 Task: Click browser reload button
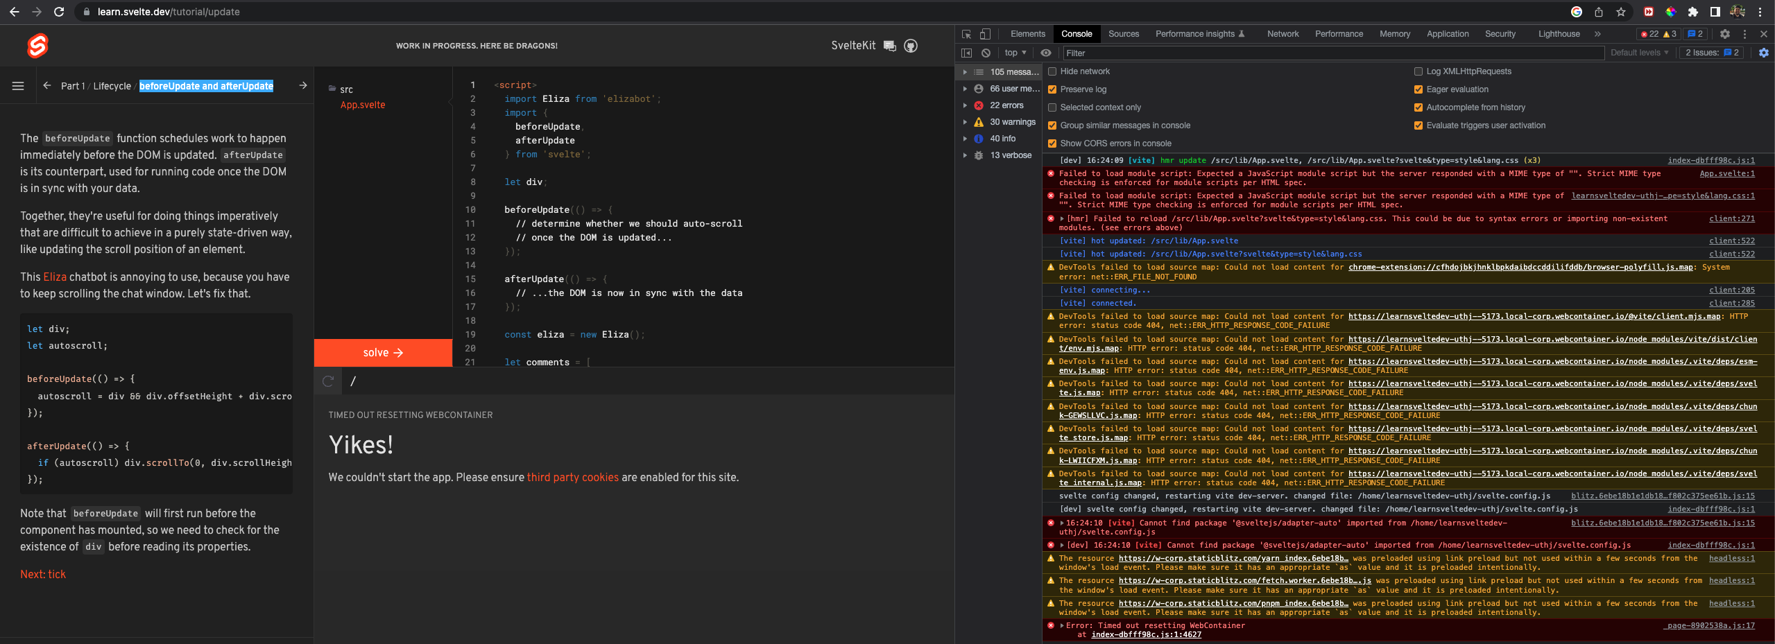[x=59, y=12]
